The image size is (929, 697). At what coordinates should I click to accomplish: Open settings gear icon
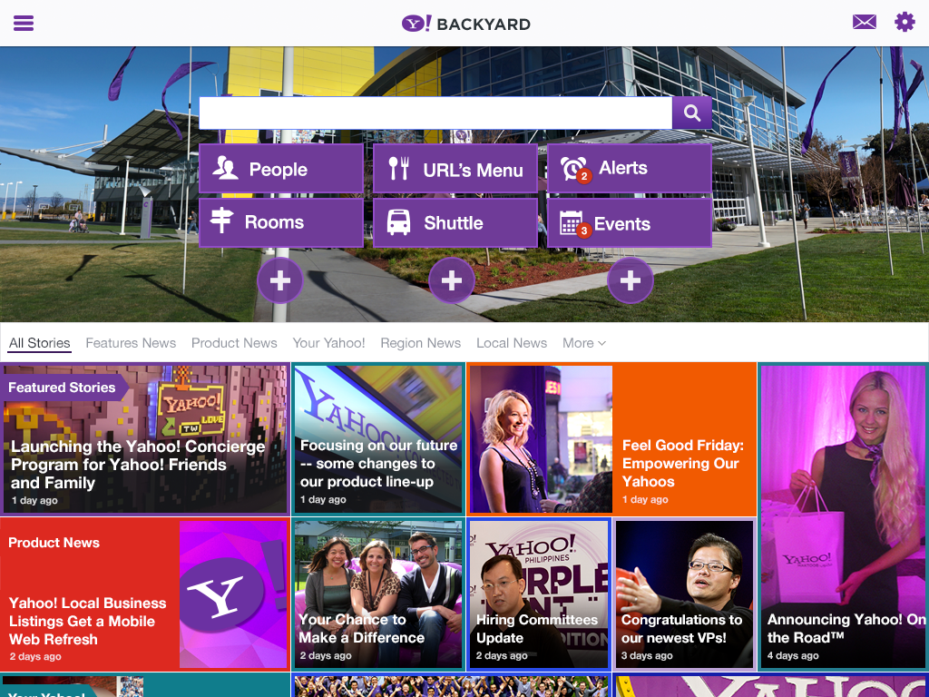[905, 22]
